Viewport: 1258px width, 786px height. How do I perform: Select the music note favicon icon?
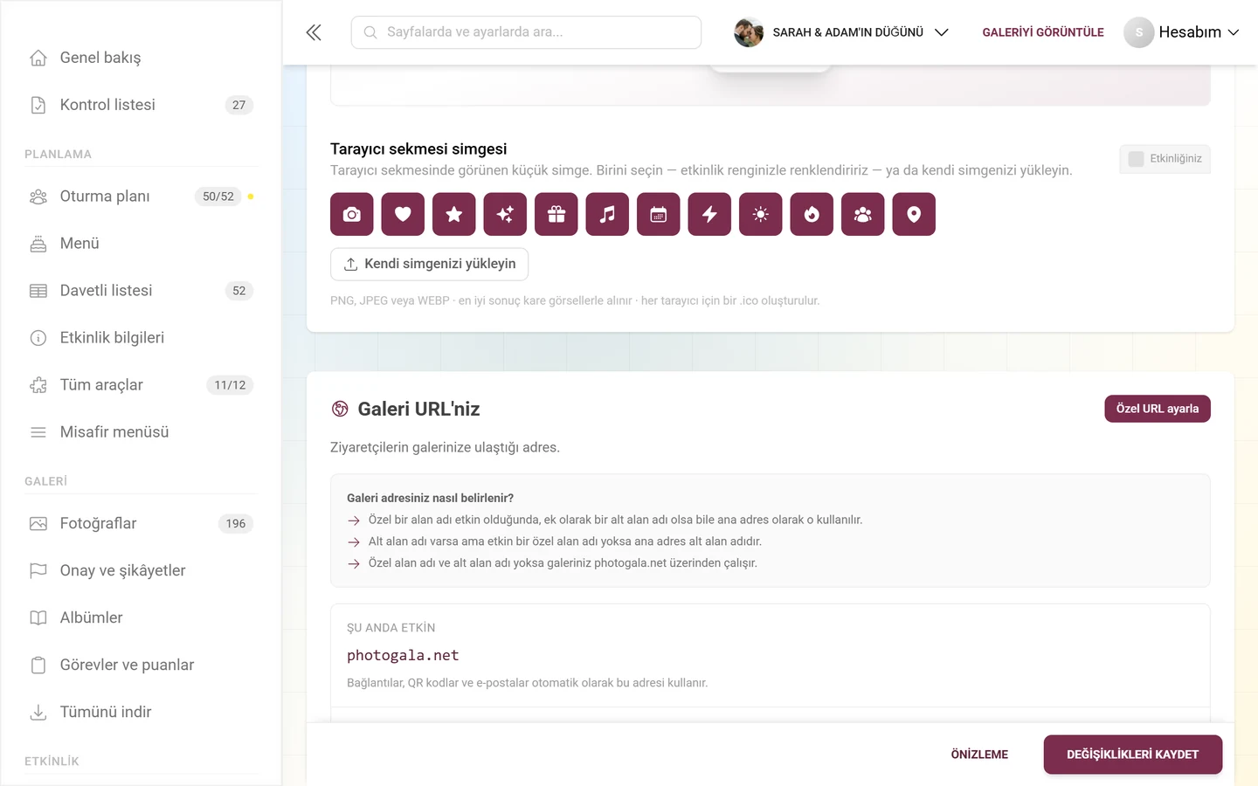point(607,214)
